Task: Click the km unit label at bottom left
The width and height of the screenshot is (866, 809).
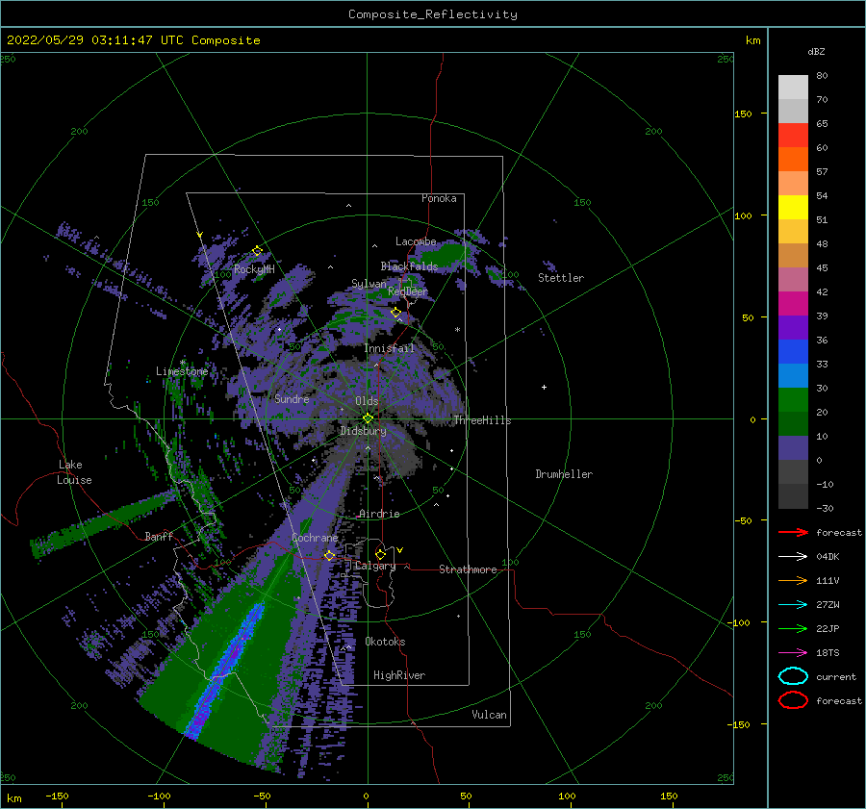Action: click(x=14, y=798)
